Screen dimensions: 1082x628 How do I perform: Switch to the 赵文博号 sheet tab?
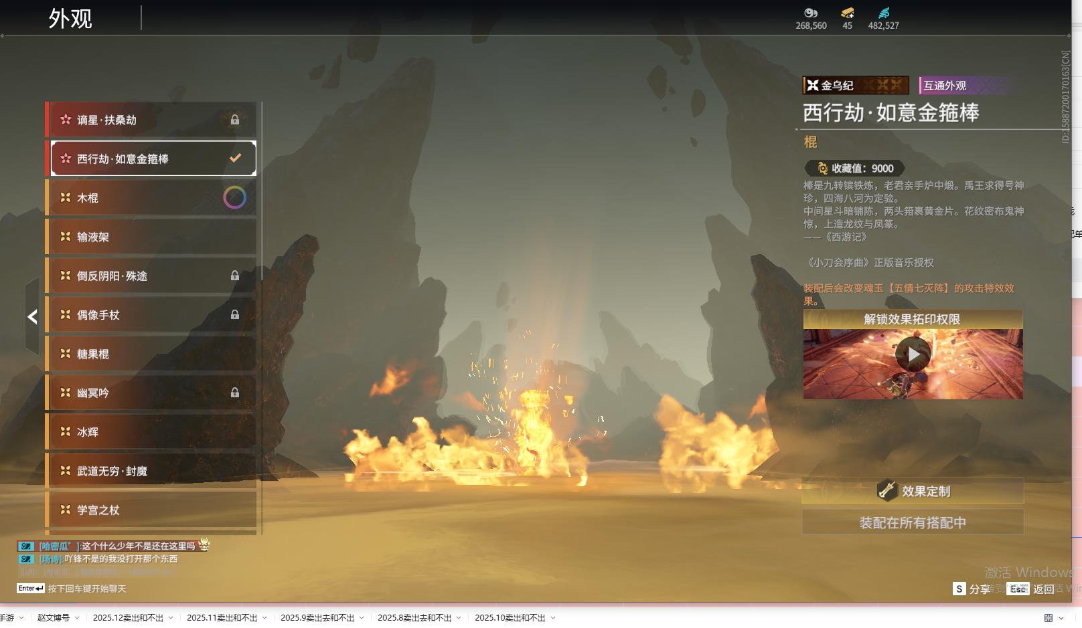tap(54, 617)
